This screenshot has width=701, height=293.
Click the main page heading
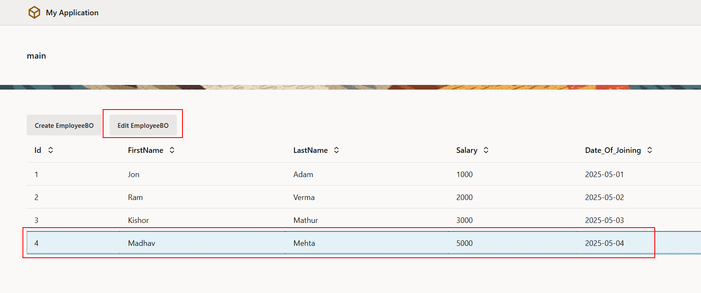[x=36, y=56]
